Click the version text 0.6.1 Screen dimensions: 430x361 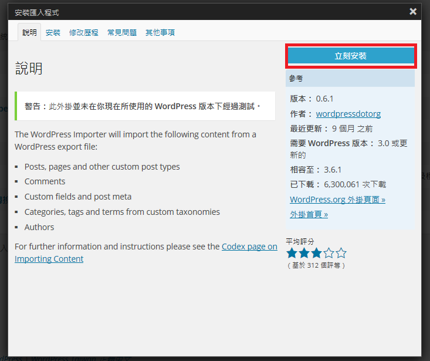[x=324, y=99]
